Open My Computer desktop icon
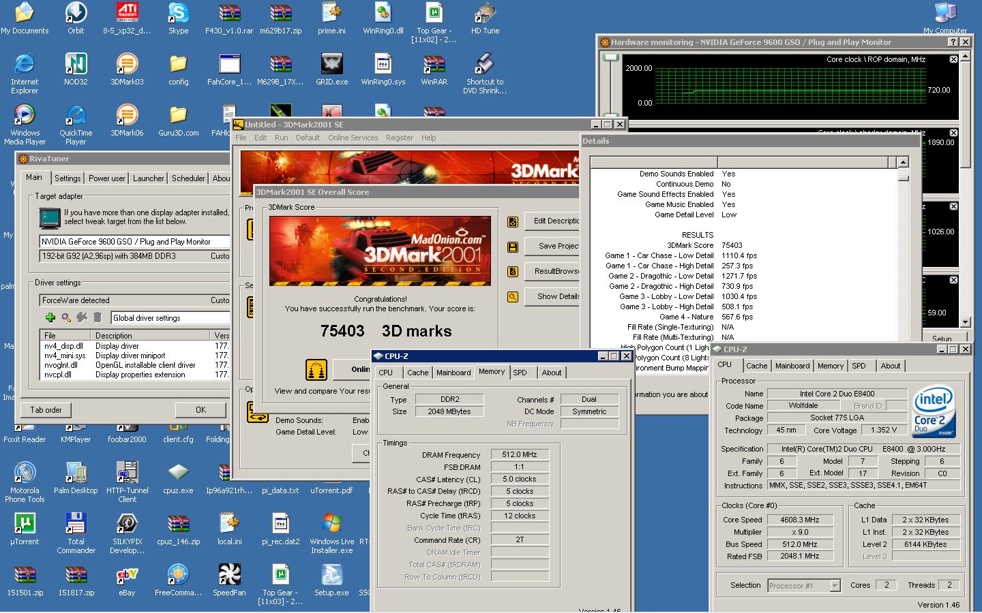This screenshot has width=982, height=613. pos(945,14)
